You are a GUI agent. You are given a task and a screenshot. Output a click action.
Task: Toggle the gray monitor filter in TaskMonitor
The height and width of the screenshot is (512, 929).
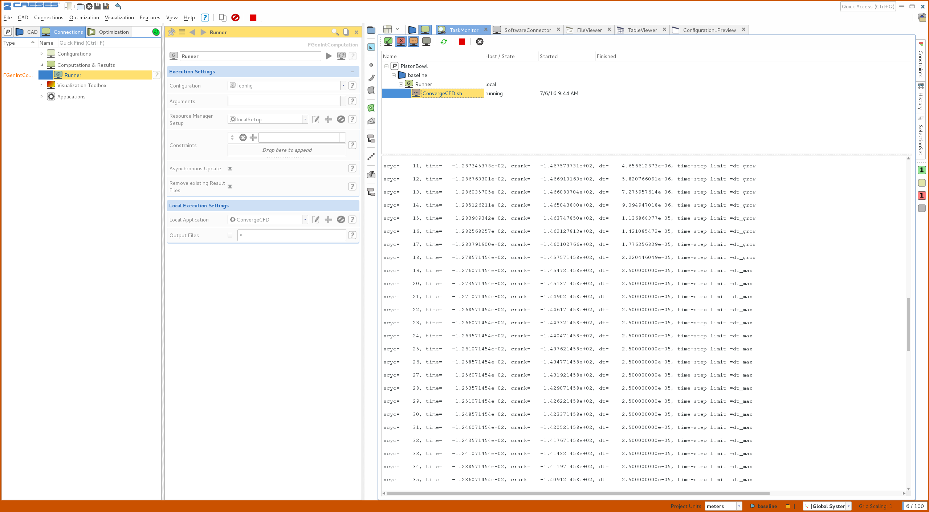[426, 42]
